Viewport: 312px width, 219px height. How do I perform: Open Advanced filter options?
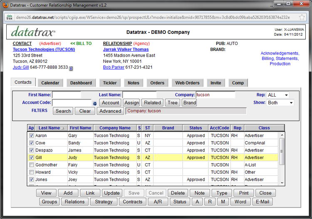click(110, 111)
